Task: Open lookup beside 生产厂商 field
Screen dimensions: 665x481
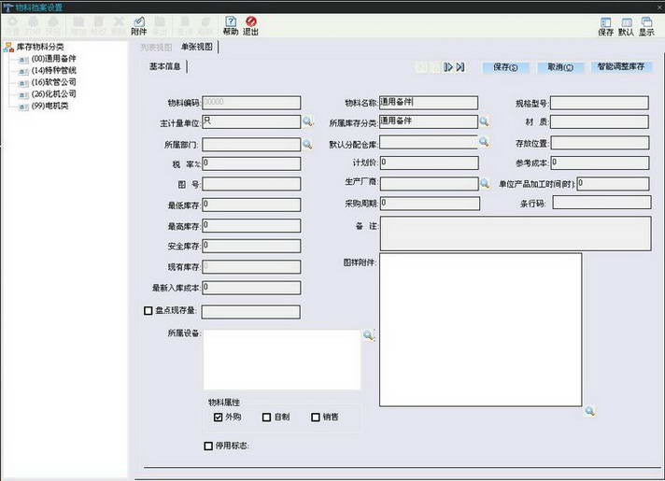Action: pyautogui.click(x=485, y=183)
